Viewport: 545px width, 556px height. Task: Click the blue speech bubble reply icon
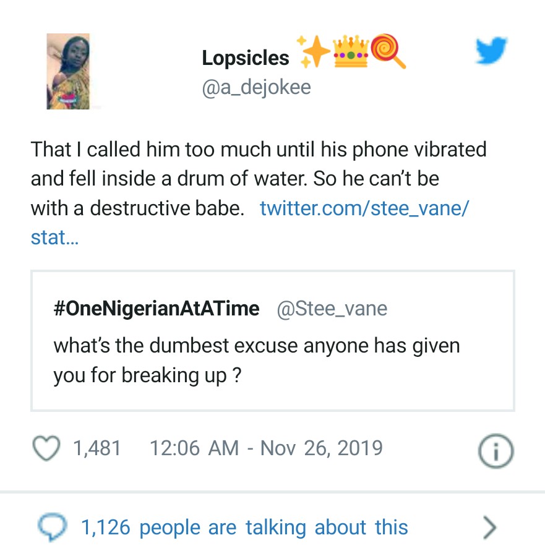49,528
